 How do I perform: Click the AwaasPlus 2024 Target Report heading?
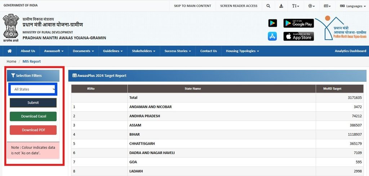pyautogui.click(x=99, y=76)
